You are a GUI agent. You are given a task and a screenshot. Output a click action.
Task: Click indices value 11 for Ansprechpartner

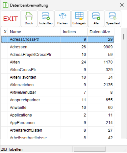point(84,100)
